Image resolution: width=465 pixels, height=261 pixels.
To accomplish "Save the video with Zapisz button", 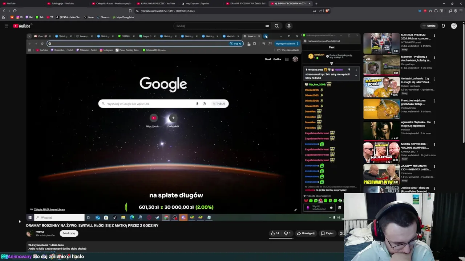I will 327,233.
